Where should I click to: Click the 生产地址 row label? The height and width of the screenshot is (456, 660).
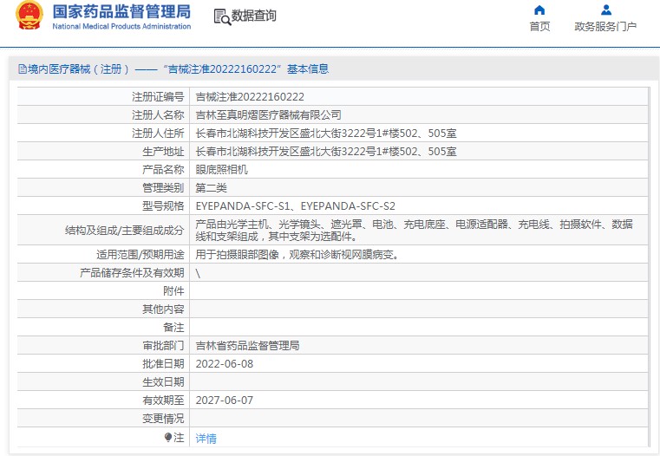(163, 152)
